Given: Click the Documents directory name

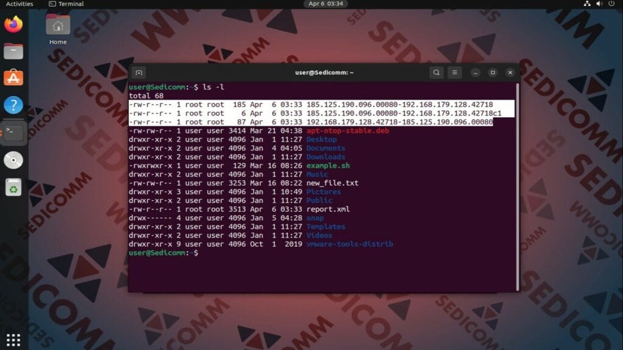Looking at the screenshot, I should click(x=326, y=148).
